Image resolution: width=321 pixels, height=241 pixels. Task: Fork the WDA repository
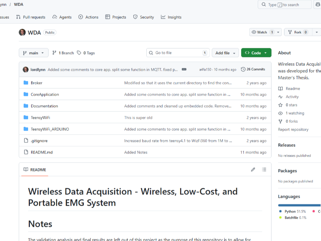pyautogui.click(x=295, y=32)
